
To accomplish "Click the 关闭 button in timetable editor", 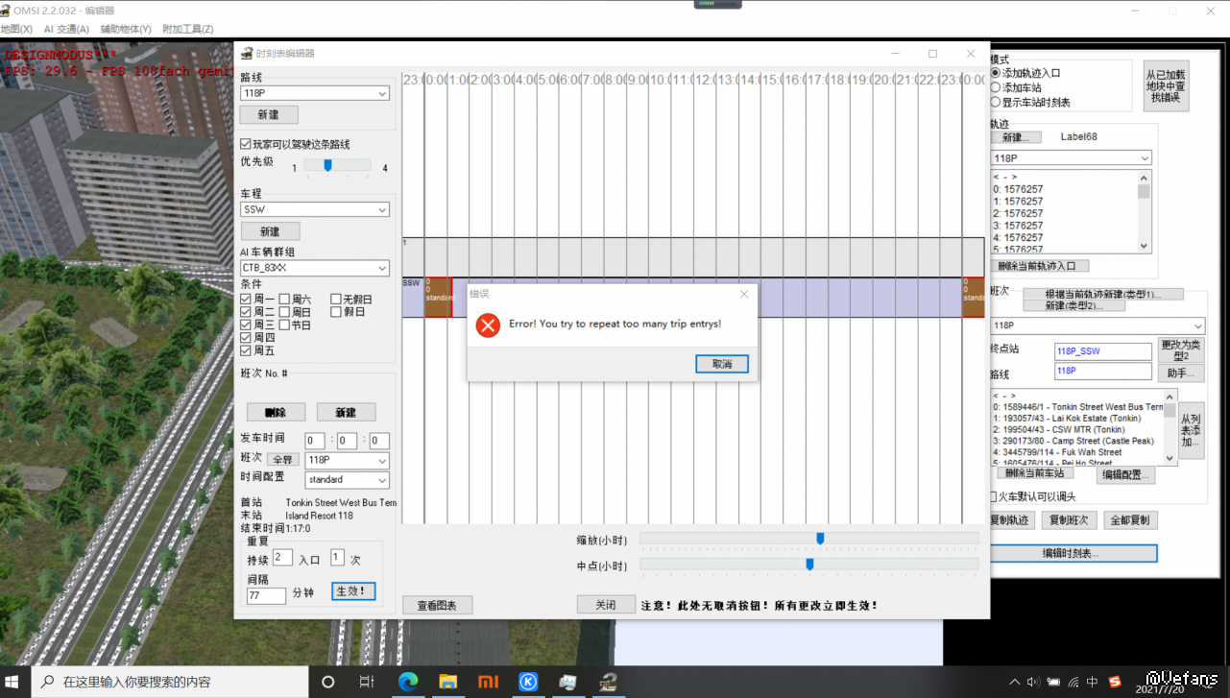I will 606,605.
